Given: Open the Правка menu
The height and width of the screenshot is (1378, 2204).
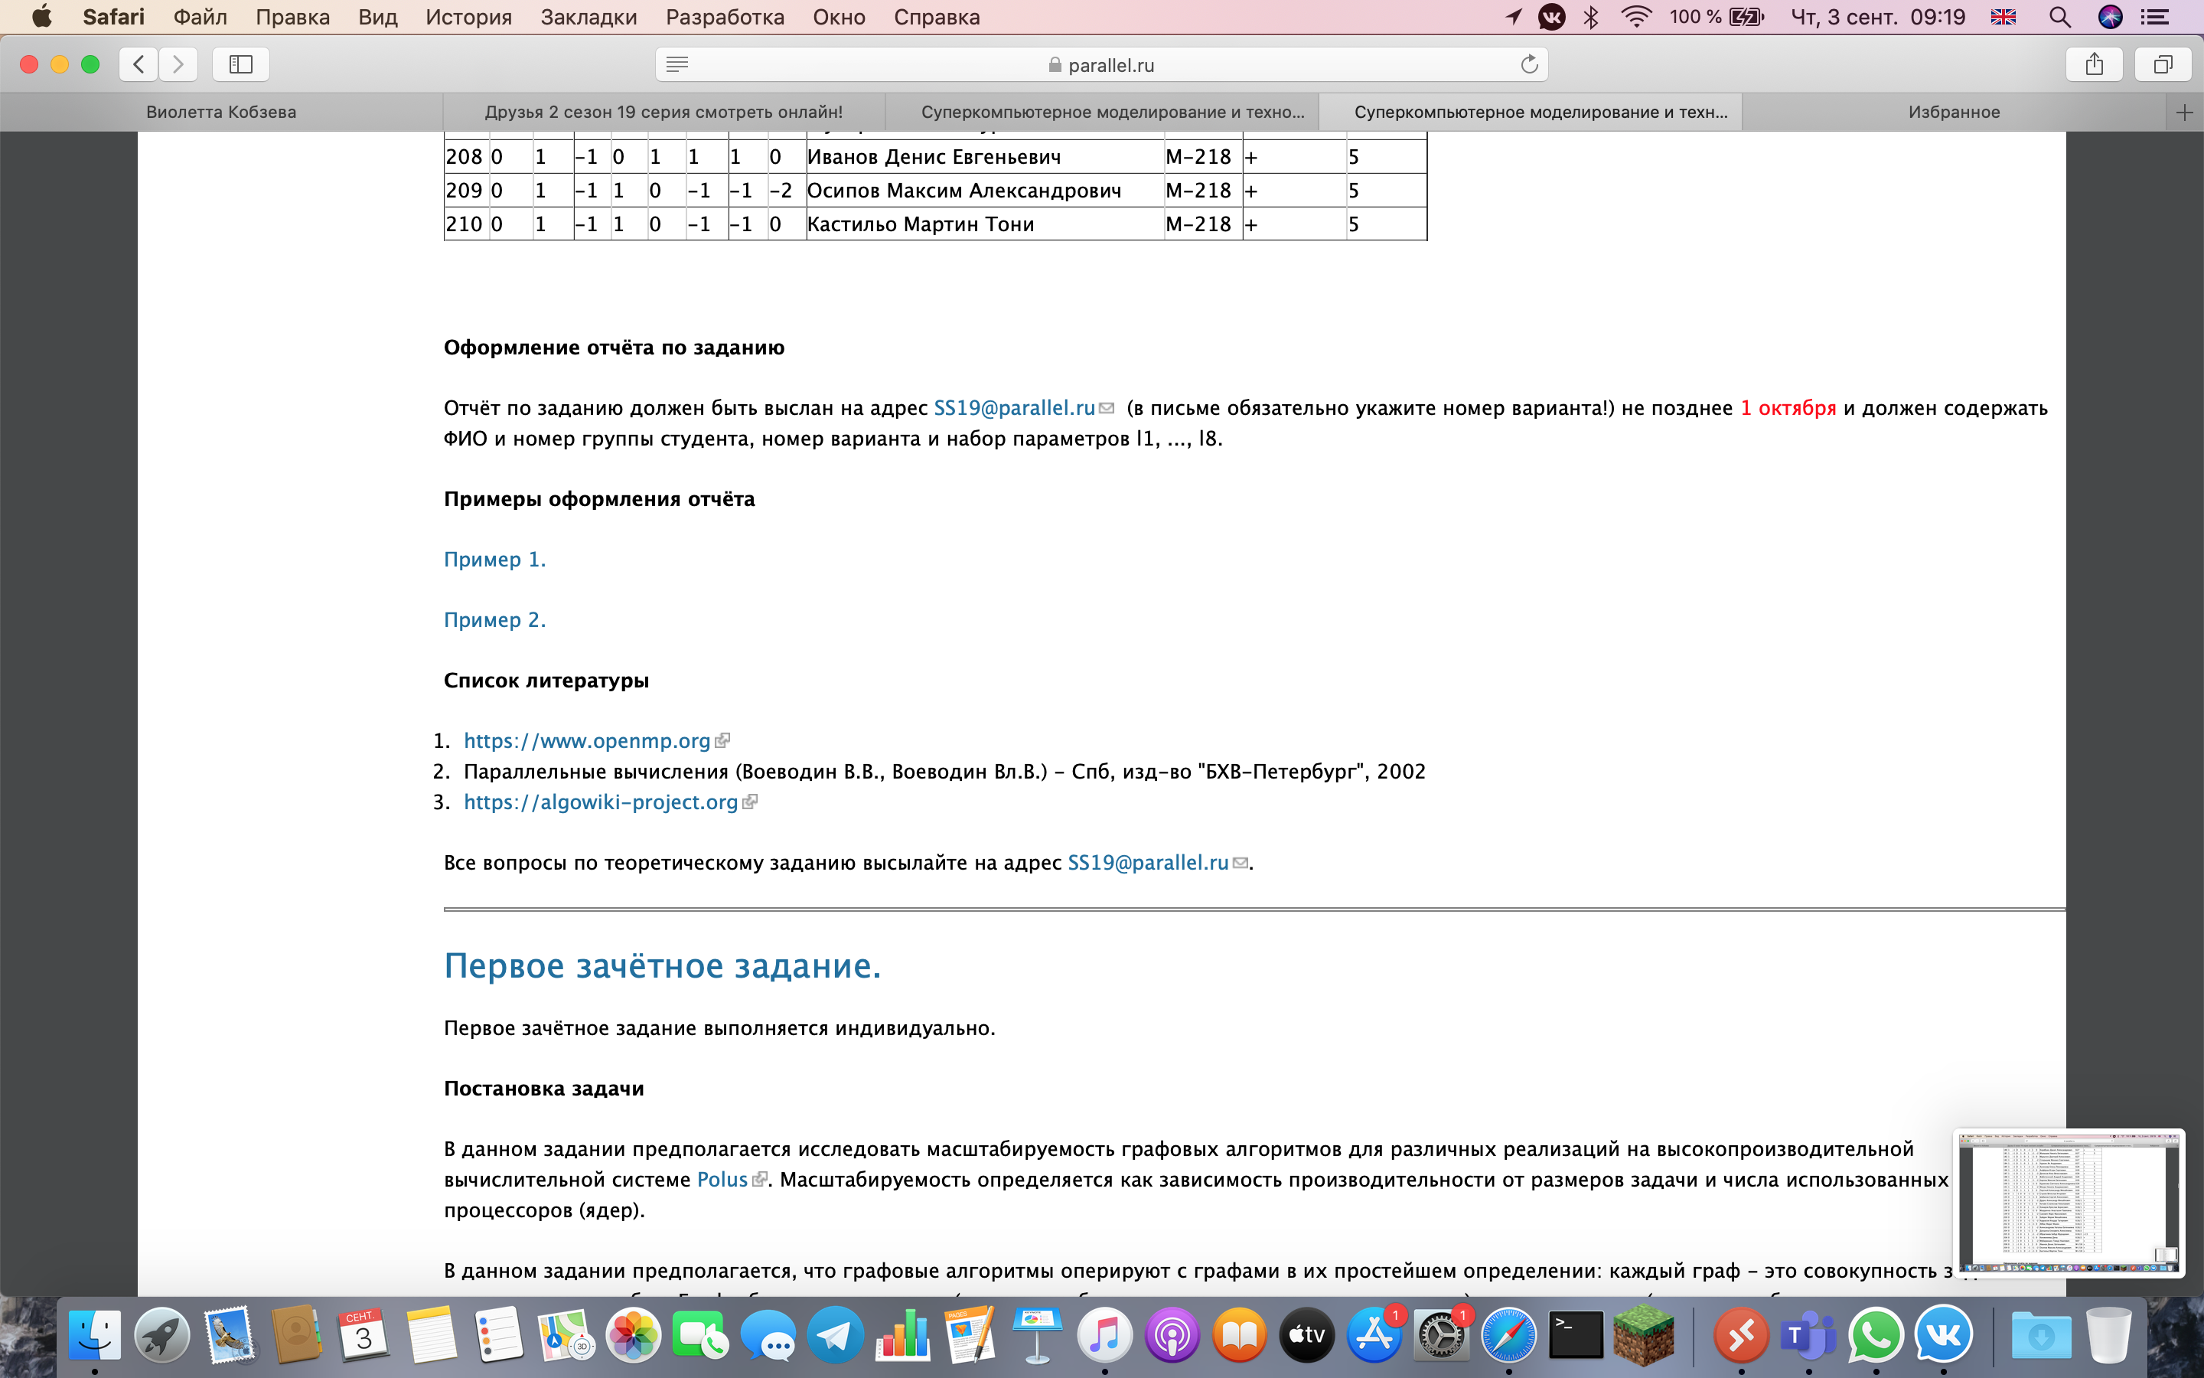Looking at the screenshot, I should (x=292, y=18).
